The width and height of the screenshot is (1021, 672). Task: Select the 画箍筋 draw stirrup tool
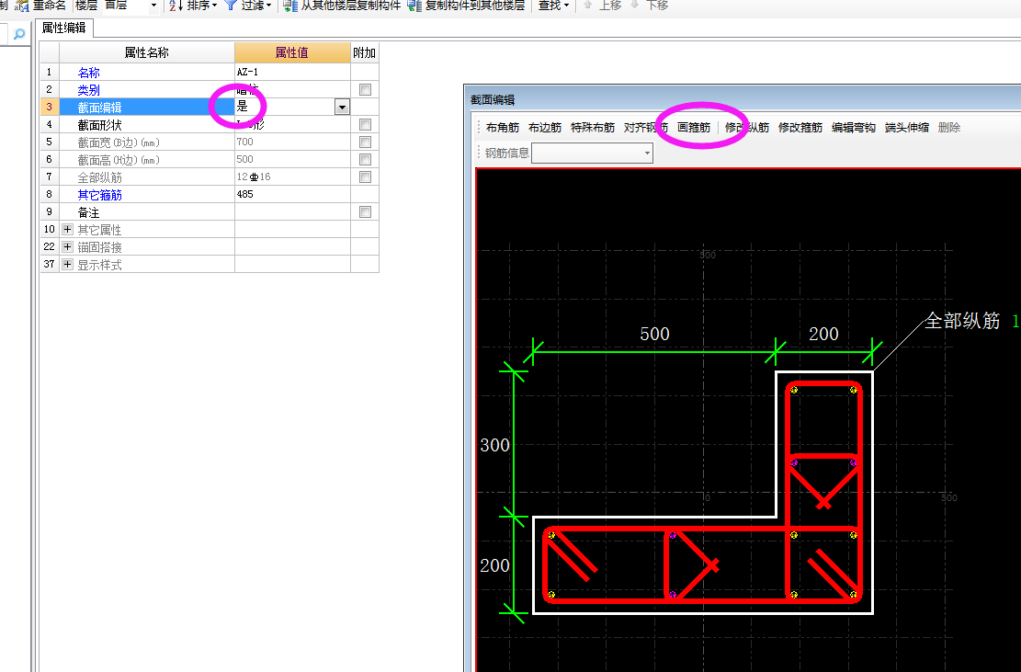click(x=694, y=128)
